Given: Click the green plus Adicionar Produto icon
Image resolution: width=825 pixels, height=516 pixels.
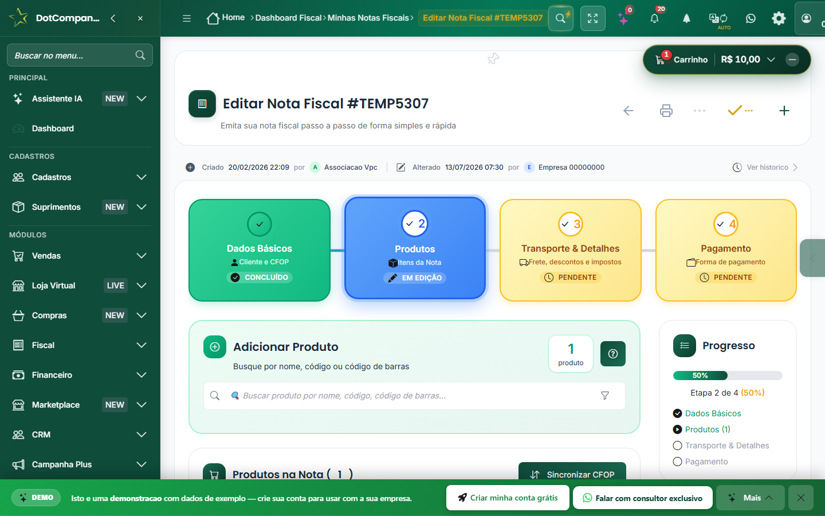Looking at the screenshot, I should 215,347.
